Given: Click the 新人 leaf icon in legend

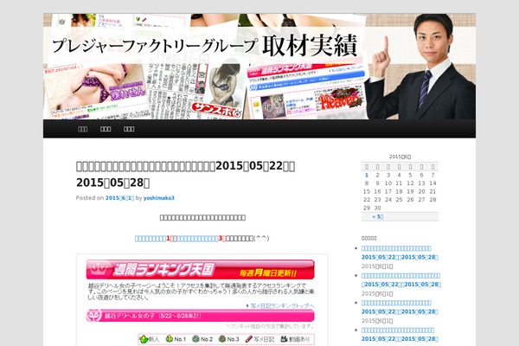Looking at the screenshot, I should point(144,339).
